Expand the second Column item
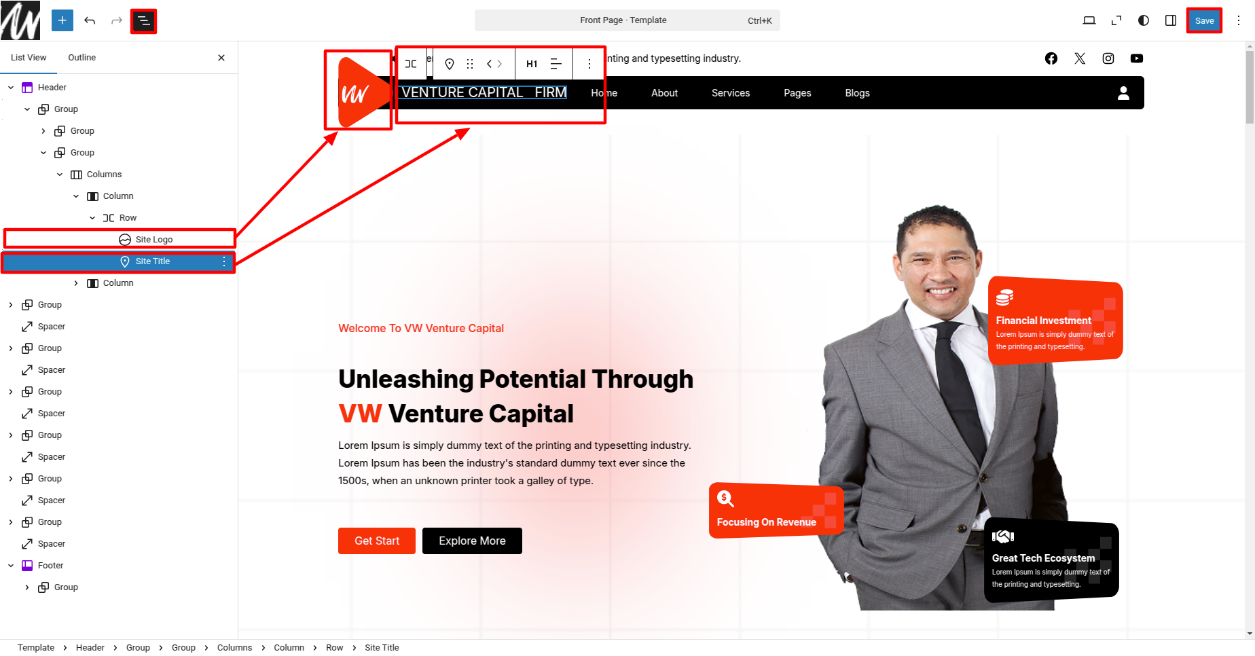The image size is (1255, 656). pos(76,283)
